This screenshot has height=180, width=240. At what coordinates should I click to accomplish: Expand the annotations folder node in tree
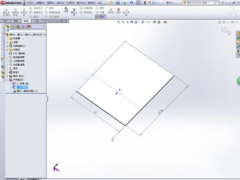[7, 42]
